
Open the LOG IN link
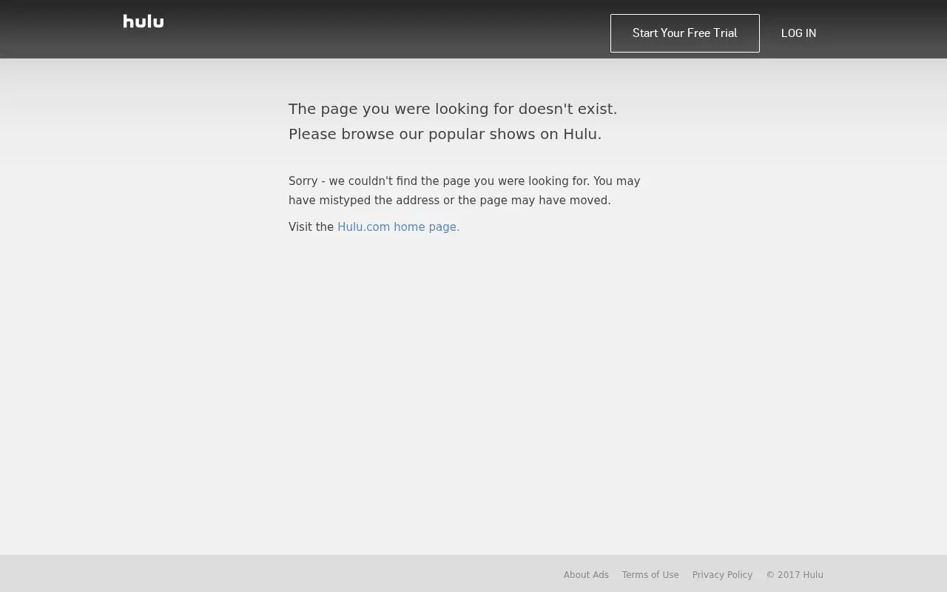pos(799,33)
